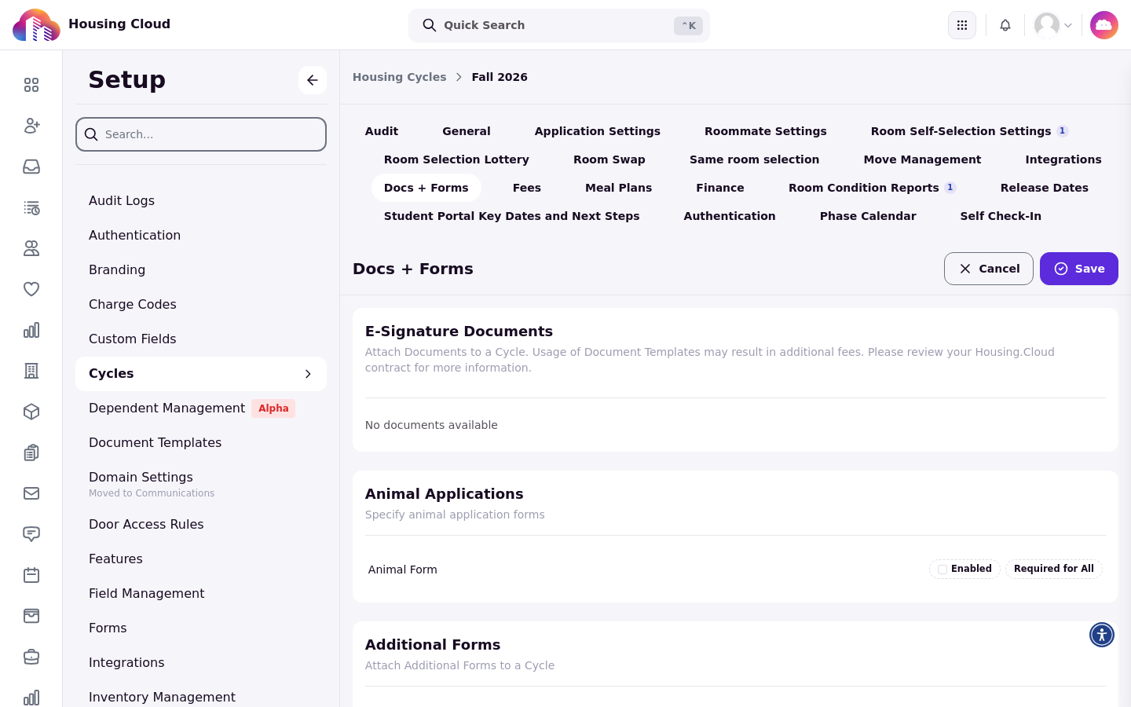Click the heart icon in left rail
Screen dimensions: 1131x707
pos(31,289)
